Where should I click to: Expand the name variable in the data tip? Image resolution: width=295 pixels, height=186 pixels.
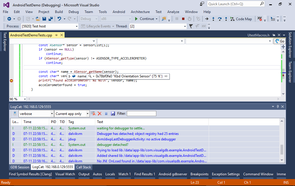(69, 76)
